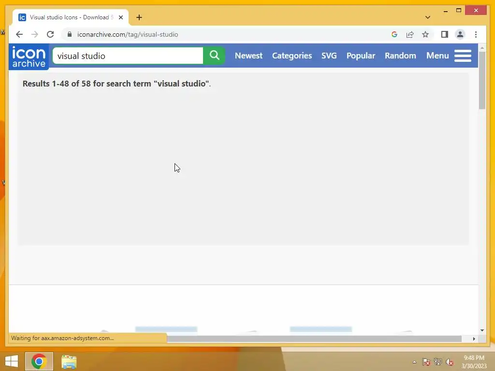The height and width of the screenshot is (371, 495).
Task: Go back to previous page
Action: click(x=19, y=34)
